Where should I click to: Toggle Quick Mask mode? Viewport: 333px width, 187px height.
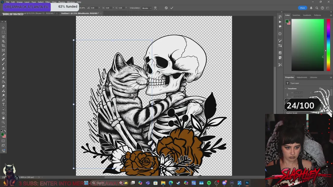(3, 141)
